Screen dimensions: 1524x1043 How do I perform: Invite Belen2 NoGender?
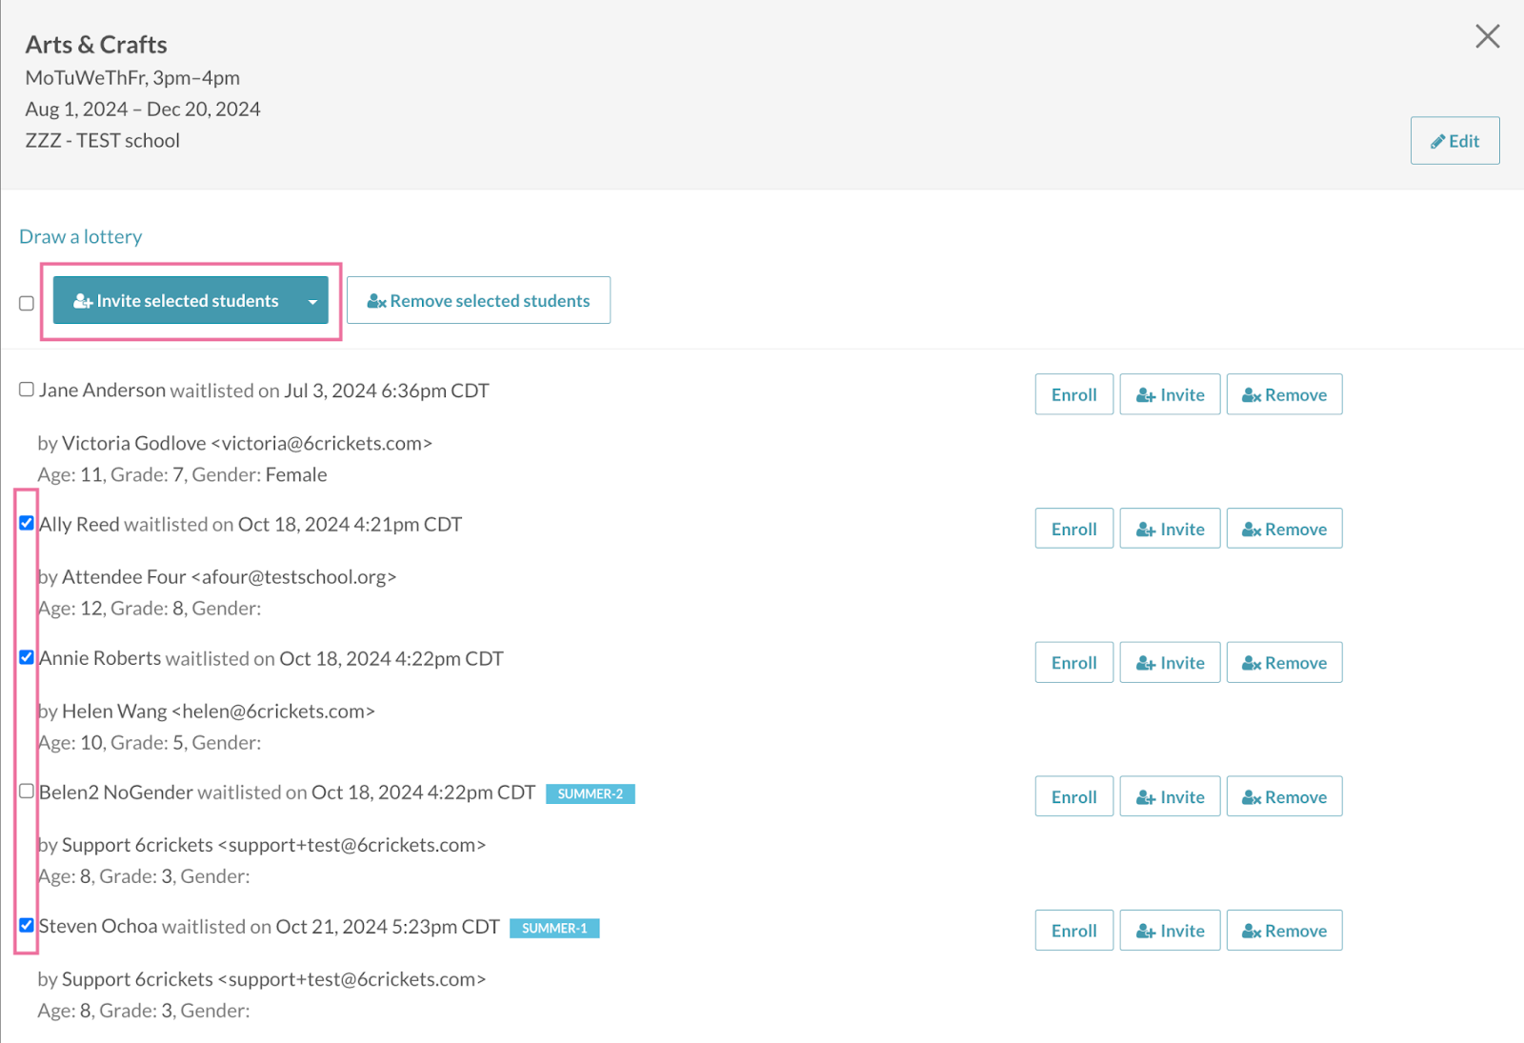point(1170,796)
